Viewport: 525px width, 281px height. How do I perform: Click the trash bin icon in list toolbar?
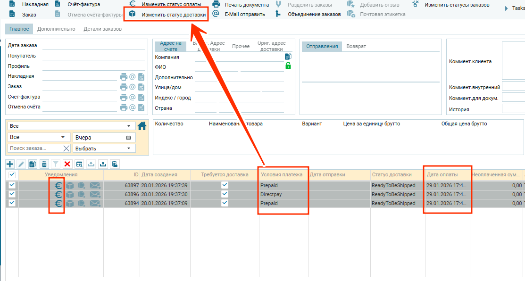pos(44,164)
